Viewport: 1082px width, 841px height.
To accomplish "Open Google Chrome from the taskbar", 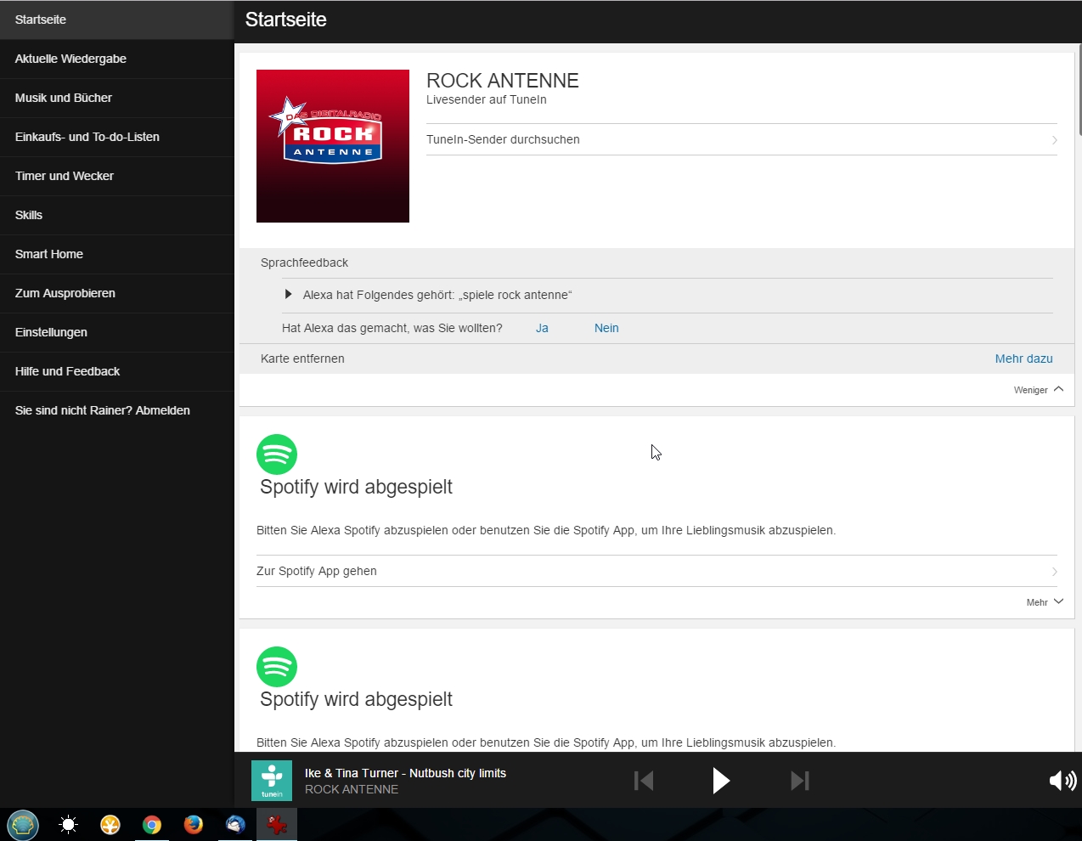I will point(152,825).
